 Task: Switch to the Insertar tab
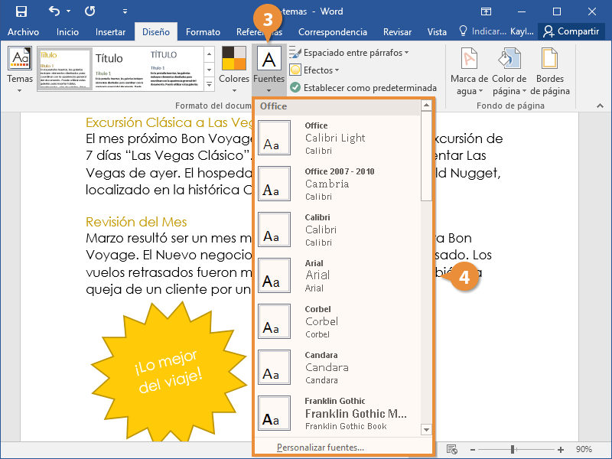[x=110, y=32]
